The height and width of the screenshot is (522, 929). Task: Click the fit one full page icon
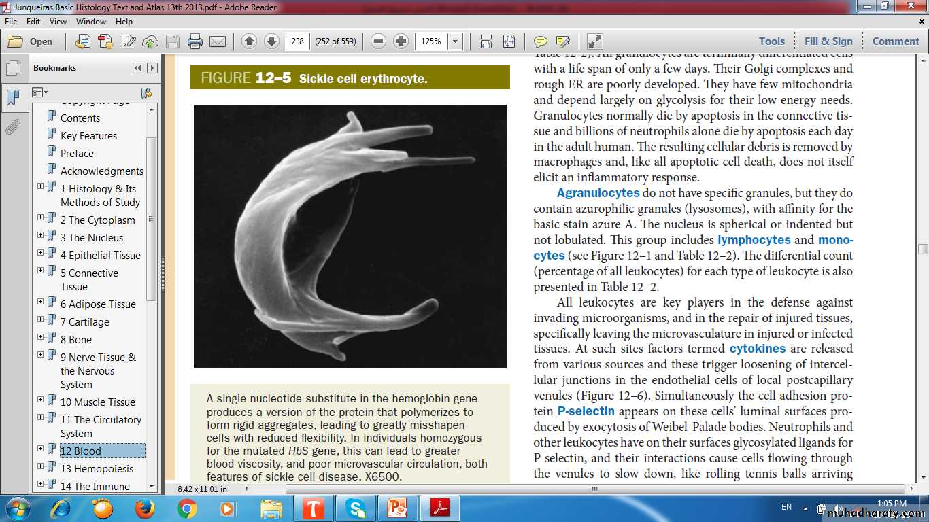click(509, 41)
